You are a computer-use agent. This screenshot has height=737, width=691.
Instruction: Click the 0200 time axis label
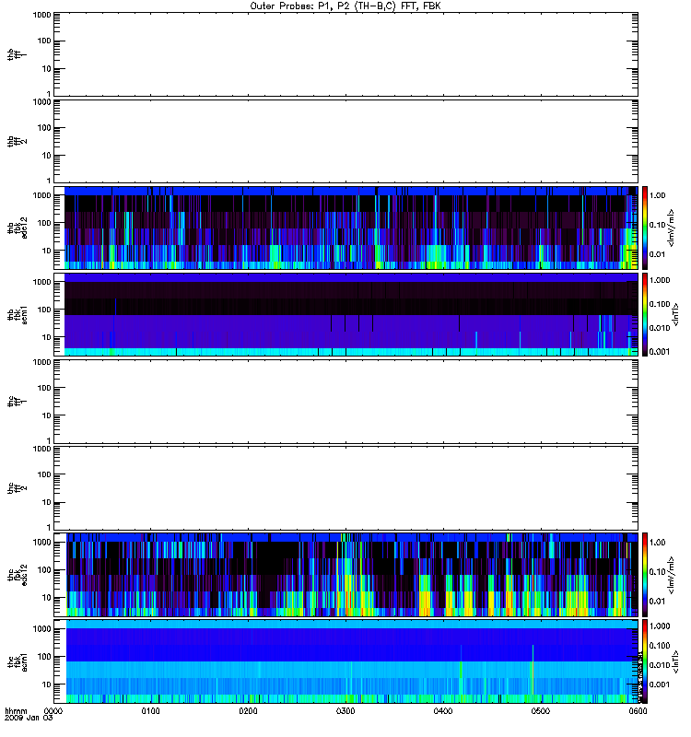[x=248, y=711]
